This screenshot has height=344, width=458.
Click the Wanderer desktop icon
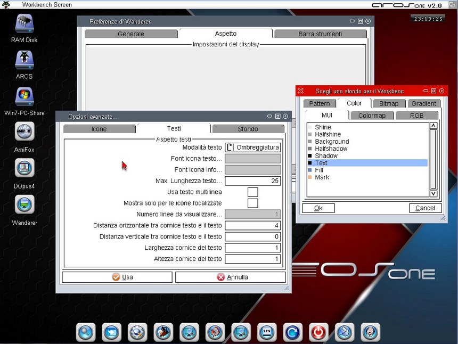pos(24,205)
